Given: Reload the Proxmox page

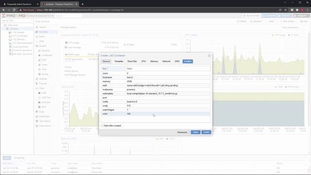Looking at the screenshot, I should 14,10.
